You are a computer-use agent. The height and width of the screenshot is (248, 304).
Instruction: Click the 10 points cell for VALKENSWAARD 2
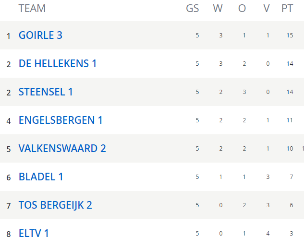point(290,149)
